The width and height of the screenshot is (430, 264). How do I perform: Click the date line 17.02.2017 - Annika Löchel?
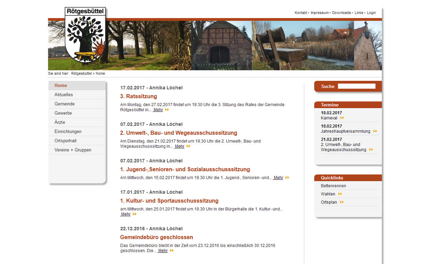tap(151, 88)
